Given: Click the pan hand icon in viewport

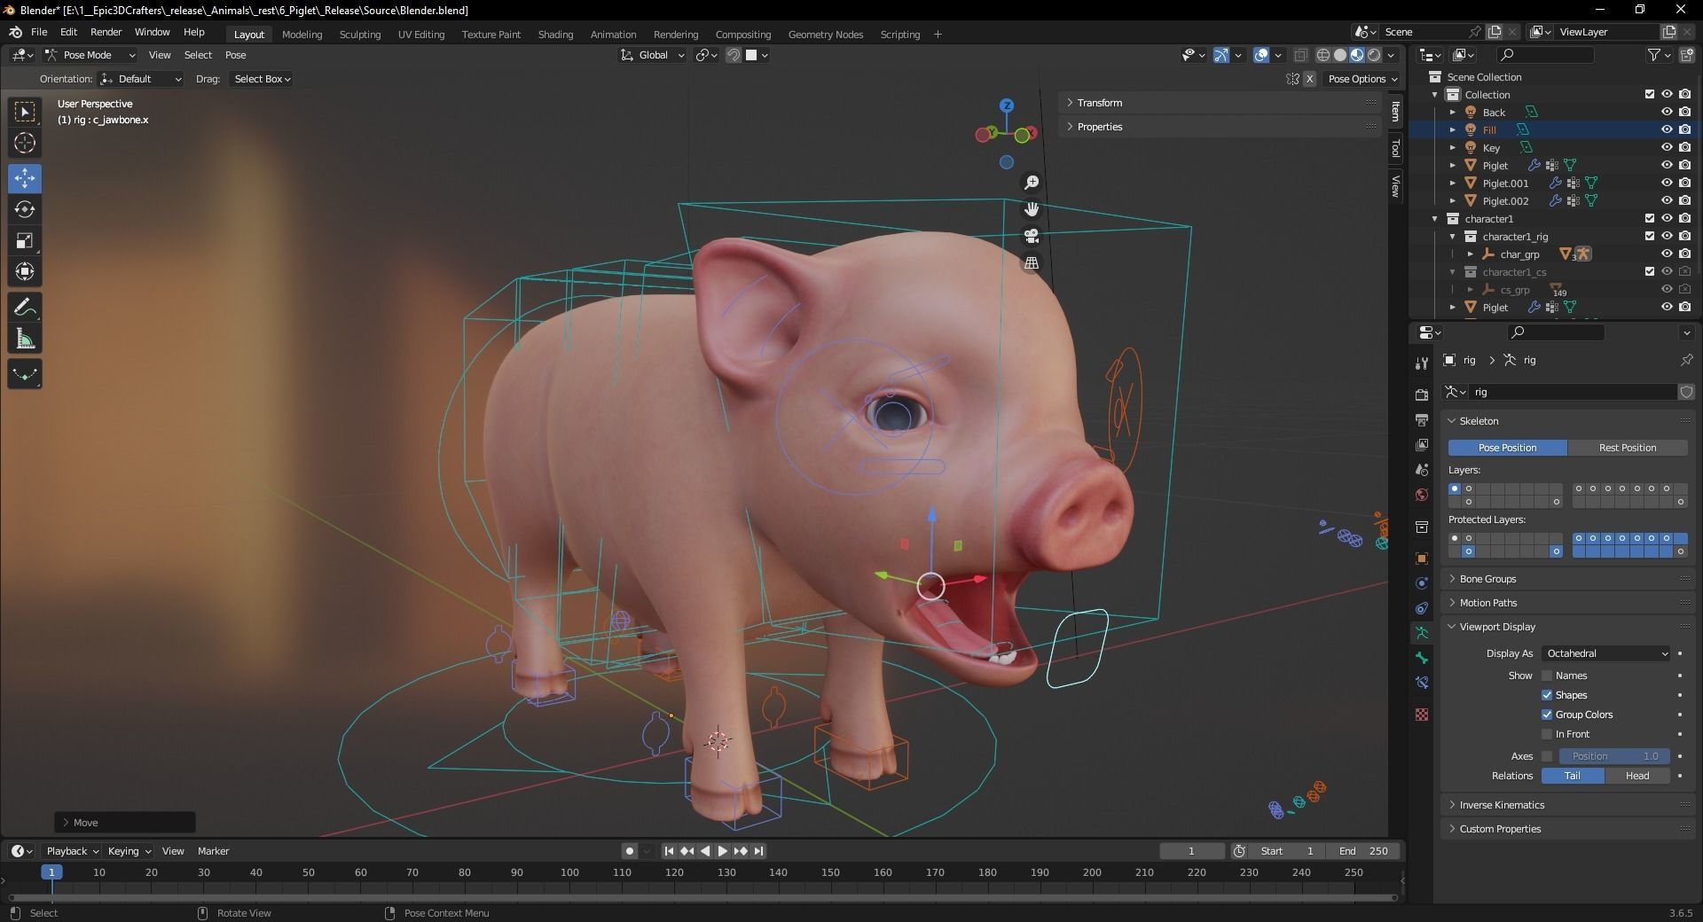Looking at the screenshot, I should tap(1032, 209).
